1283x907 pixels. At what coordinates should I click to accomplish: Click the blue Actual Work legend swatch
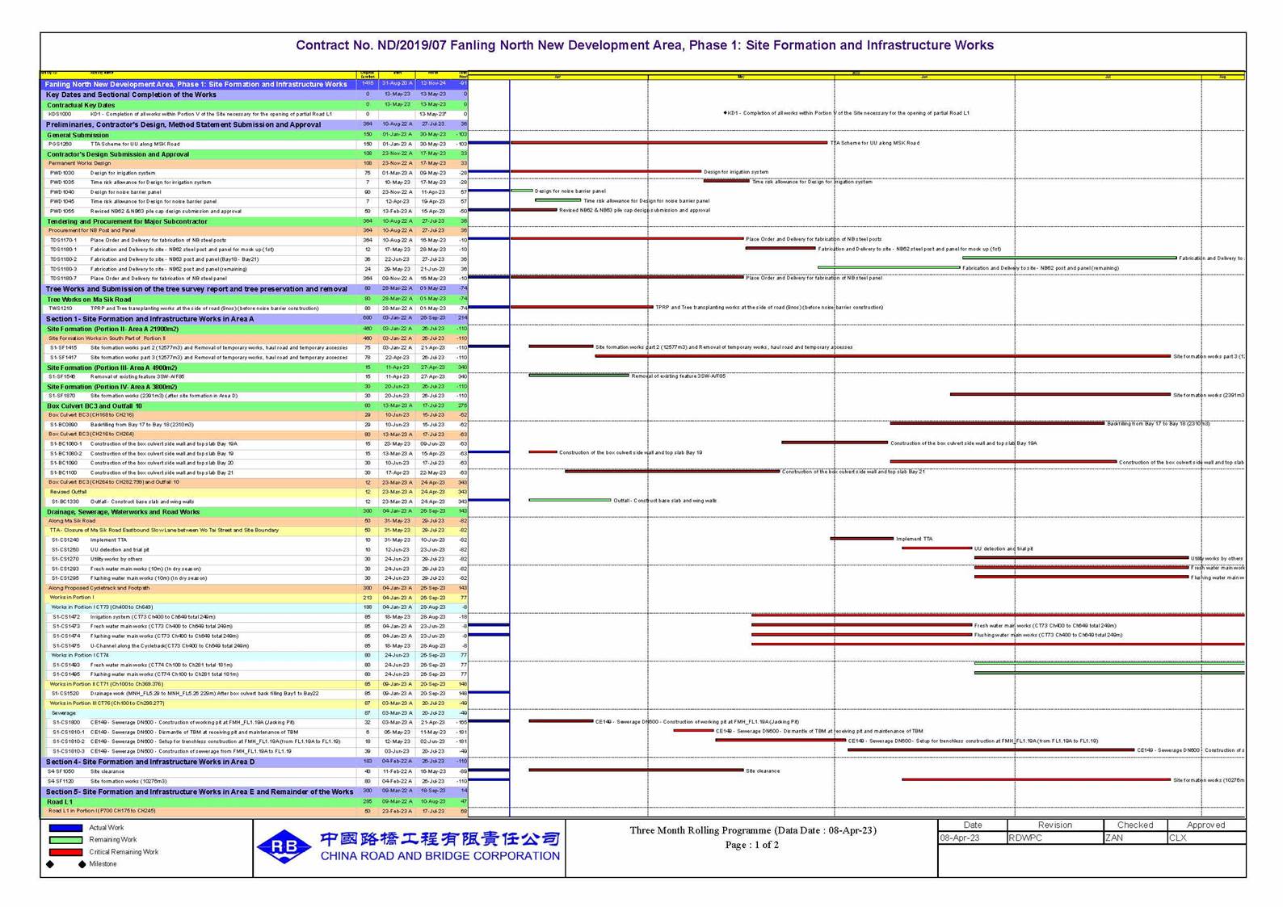[65, 828]
